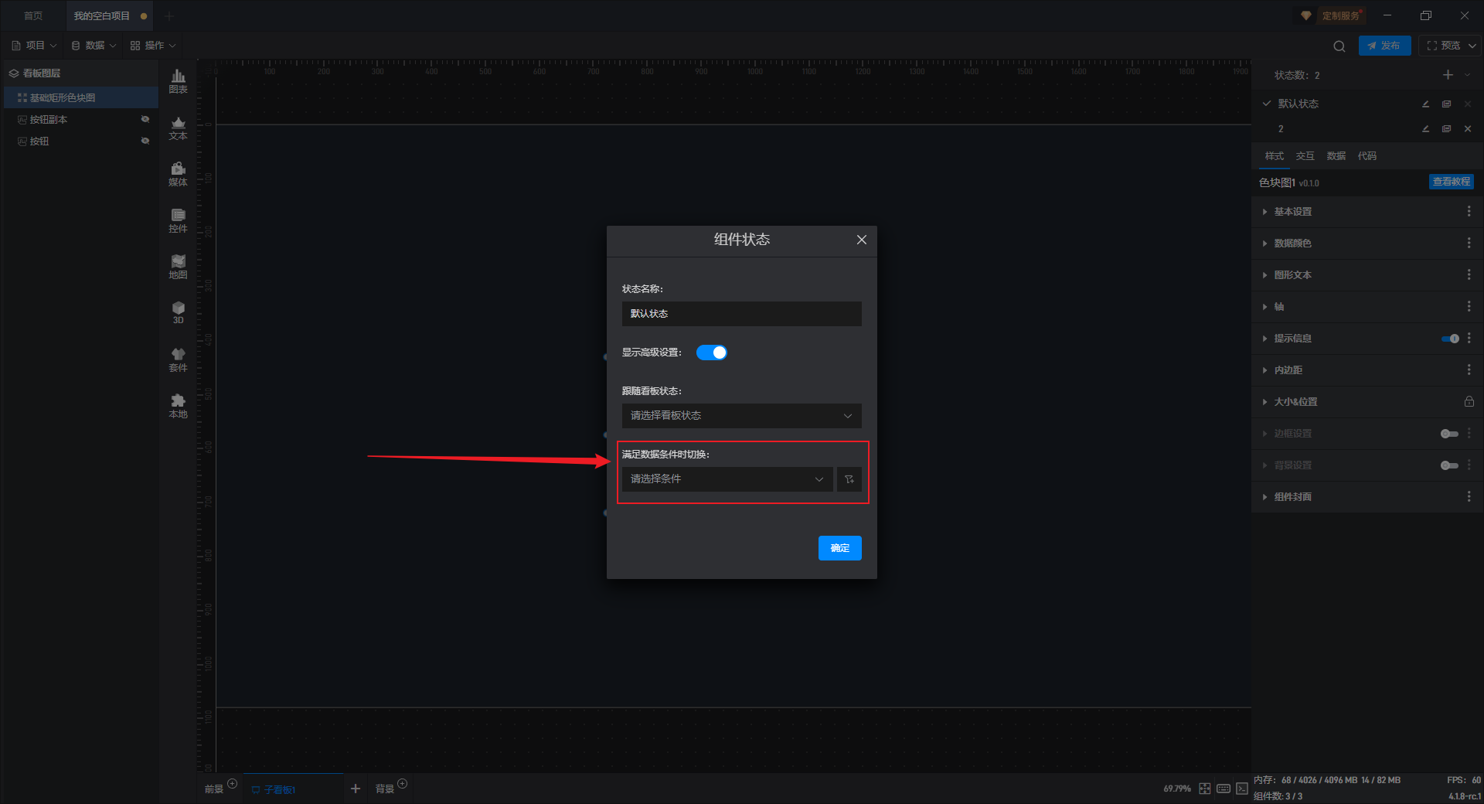Click the 69.79% zoom level
Image resolution: width=1484 pixels, height=804 pixels.
pyautogui.click(x=1177, y=789)
